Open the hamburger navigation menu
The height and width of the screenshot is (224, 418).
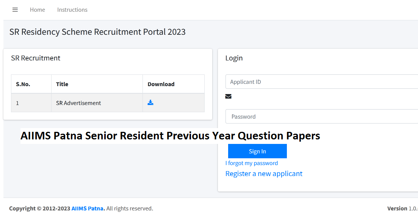(15, 10)
